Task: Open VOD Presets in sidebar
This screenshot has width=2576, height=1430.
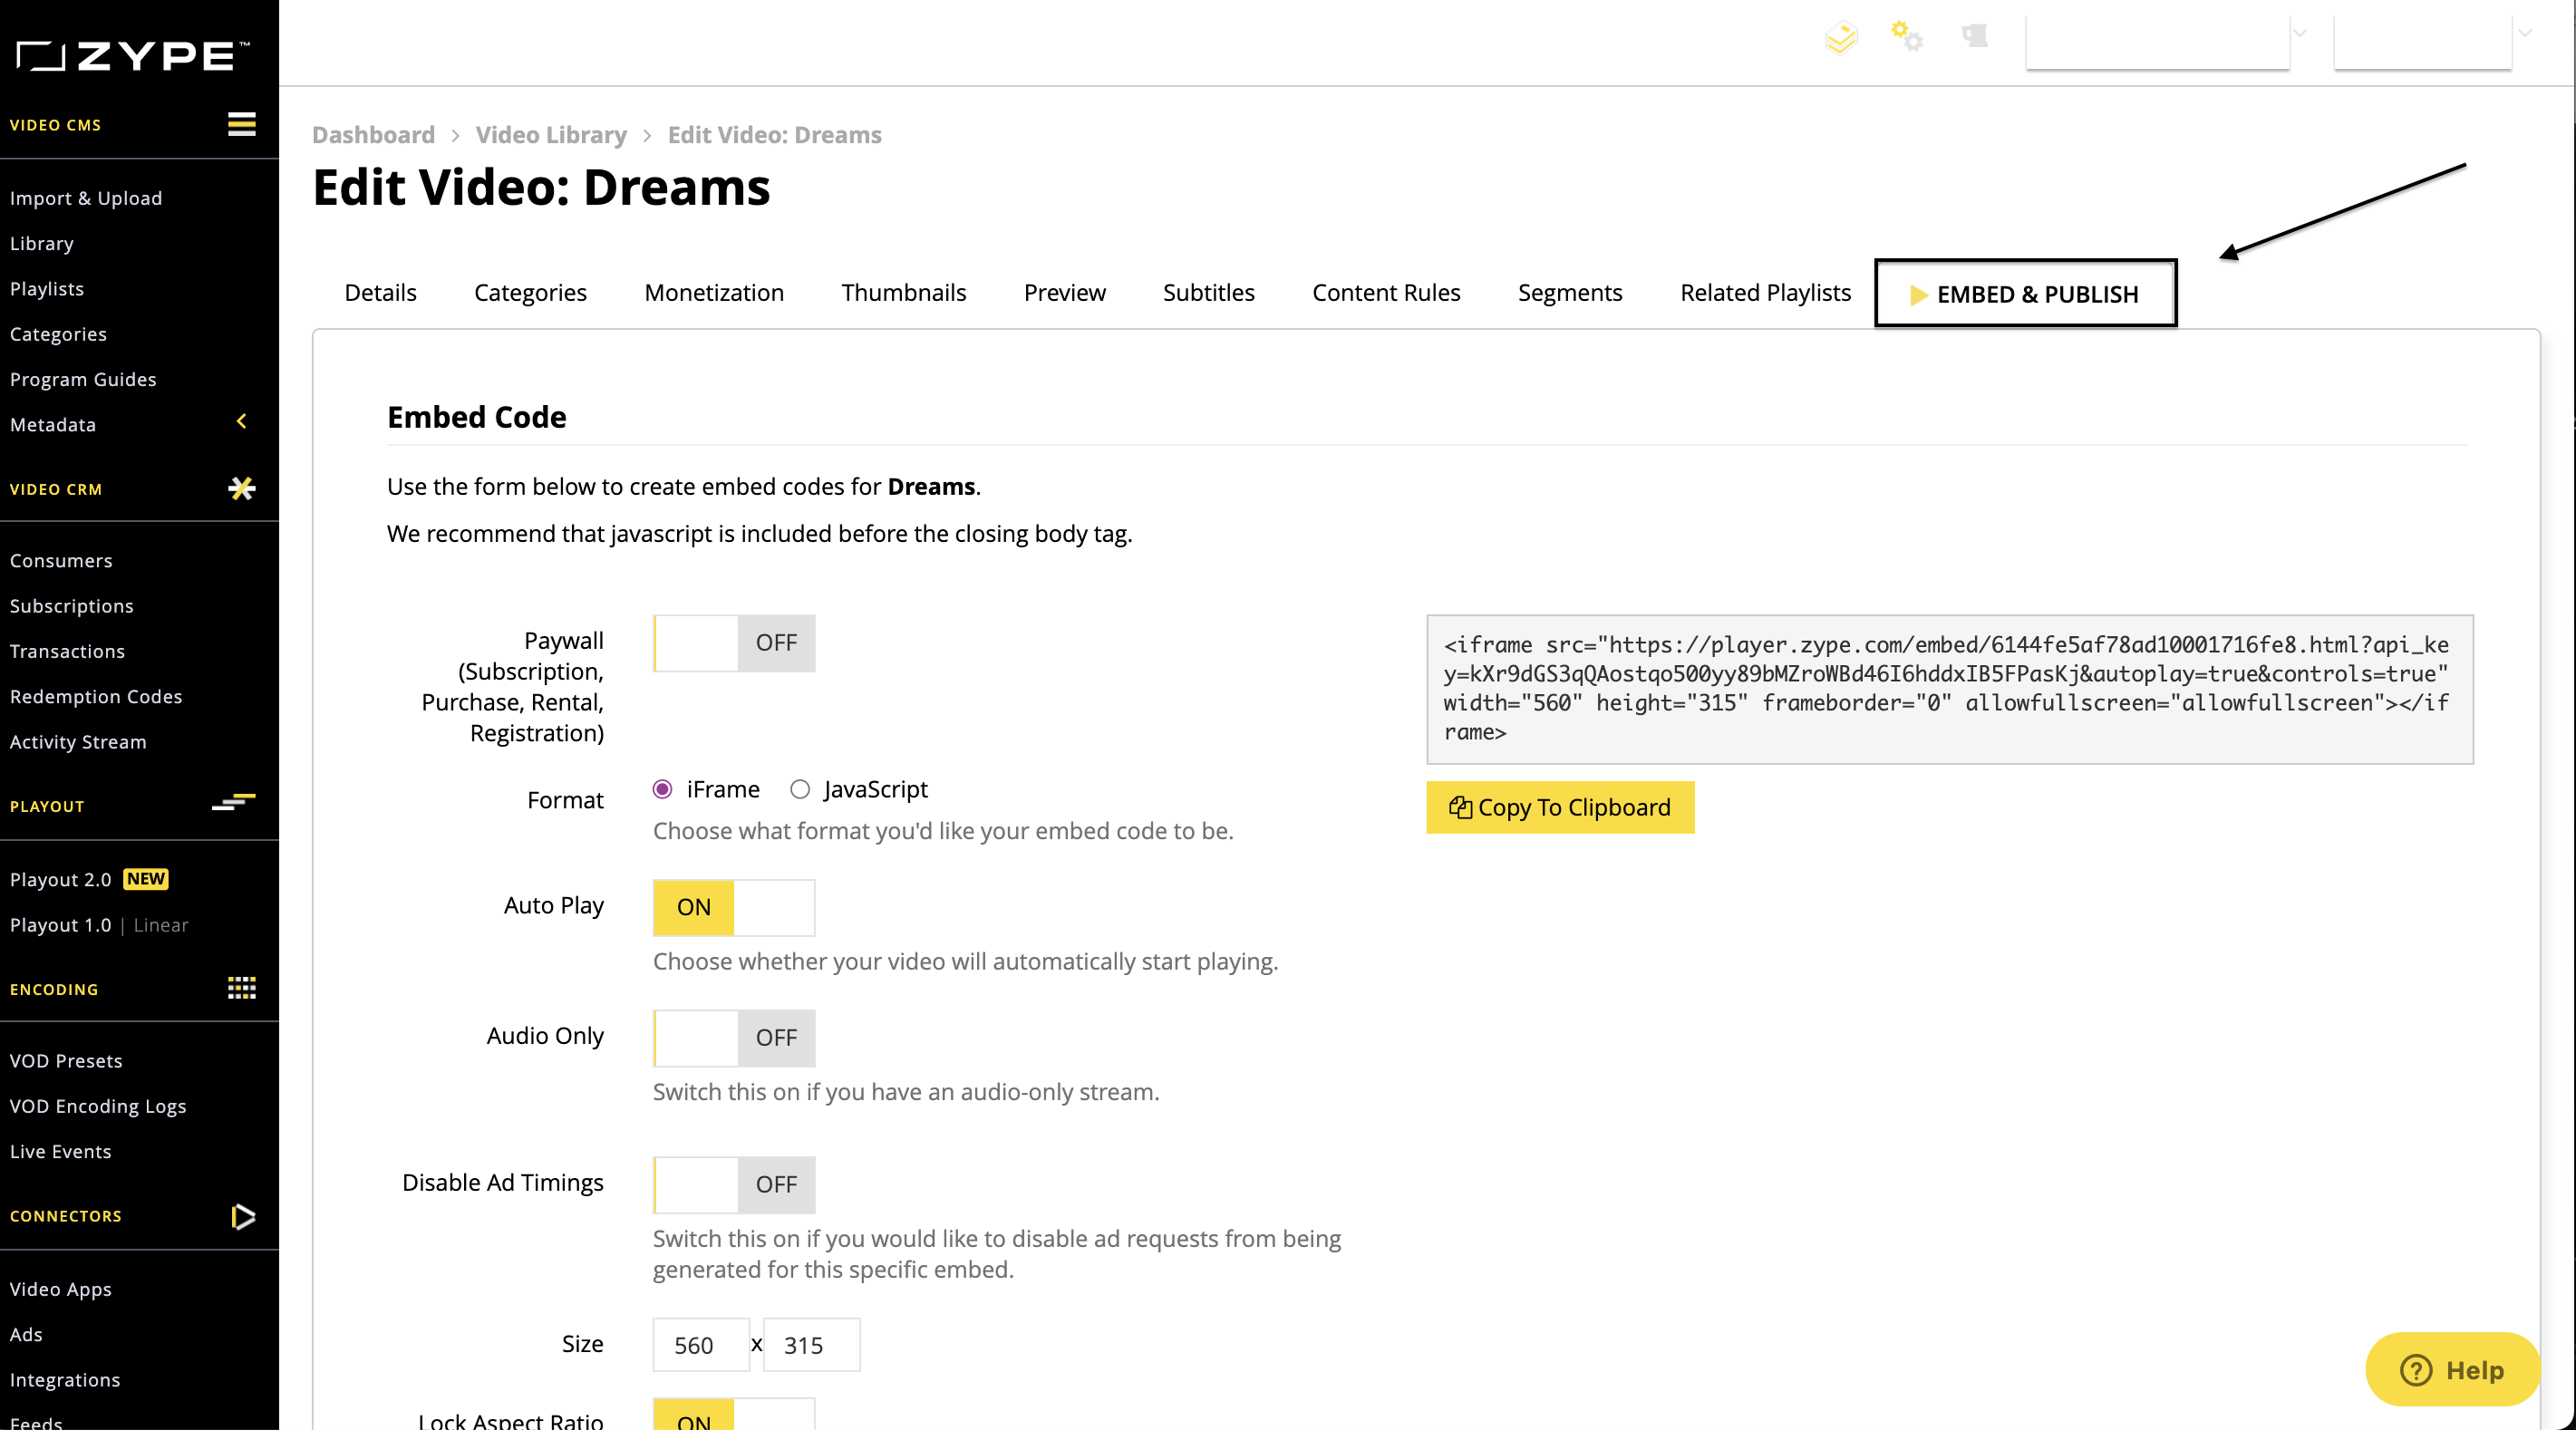Action: [x=66, y=1061]
